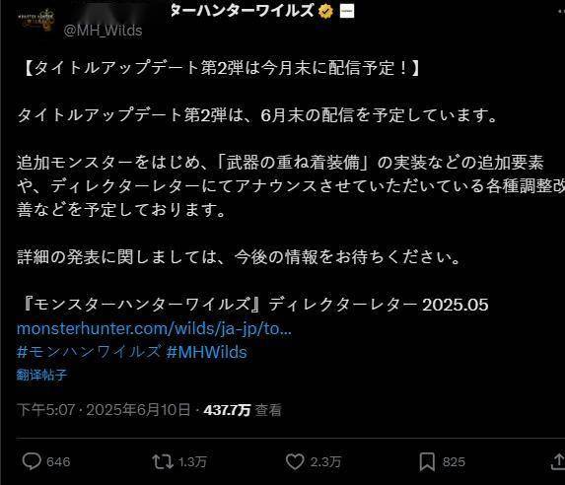Click the post timestamp 下午5:07
Image resolution: width=565 pixels, height=485 pixels.
pos(45,410)
